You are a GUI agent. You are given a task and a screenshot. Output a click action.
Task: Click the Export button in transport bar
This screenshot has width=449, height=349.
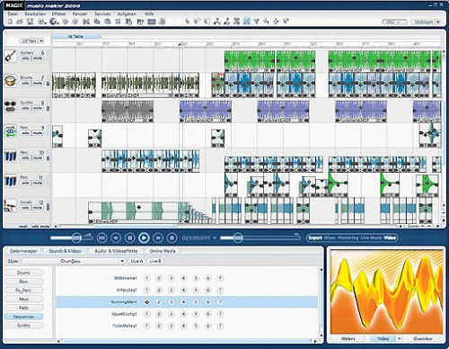(315, 237)
